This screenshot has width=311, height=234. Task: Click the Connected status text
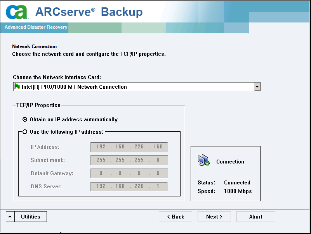coord(237,182)
